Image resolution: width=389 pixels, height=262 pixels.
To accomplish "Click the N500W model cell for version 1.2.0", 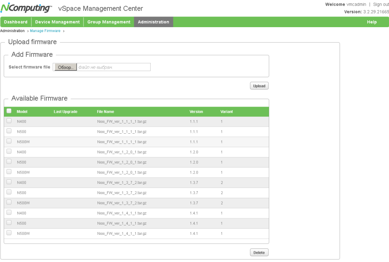I will [23, 172].
